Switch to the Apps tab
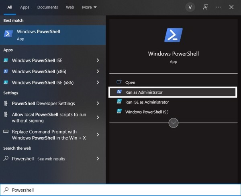The height and width of the screenshot is (196, 241). coord(25,7)
